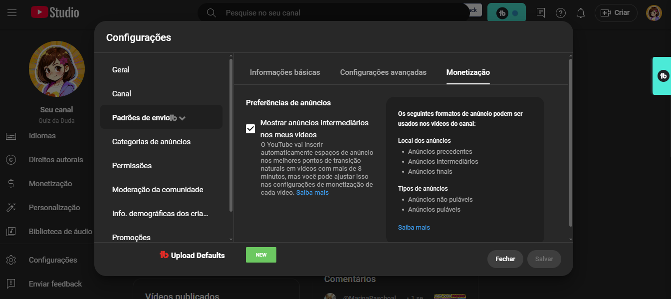Screen dimensions: 671x299
Task: Click the gear Configurações icon
Action: coord(11,260)
